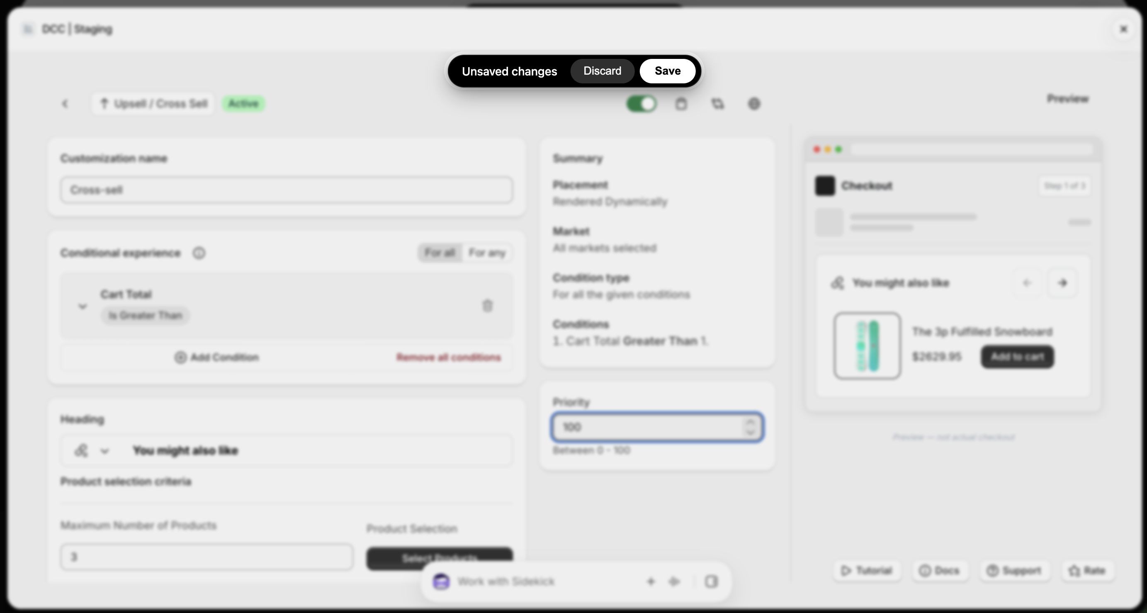Click the Customization name input field
The height and width of the screenshot is (613, 1147).
[286, 190]
